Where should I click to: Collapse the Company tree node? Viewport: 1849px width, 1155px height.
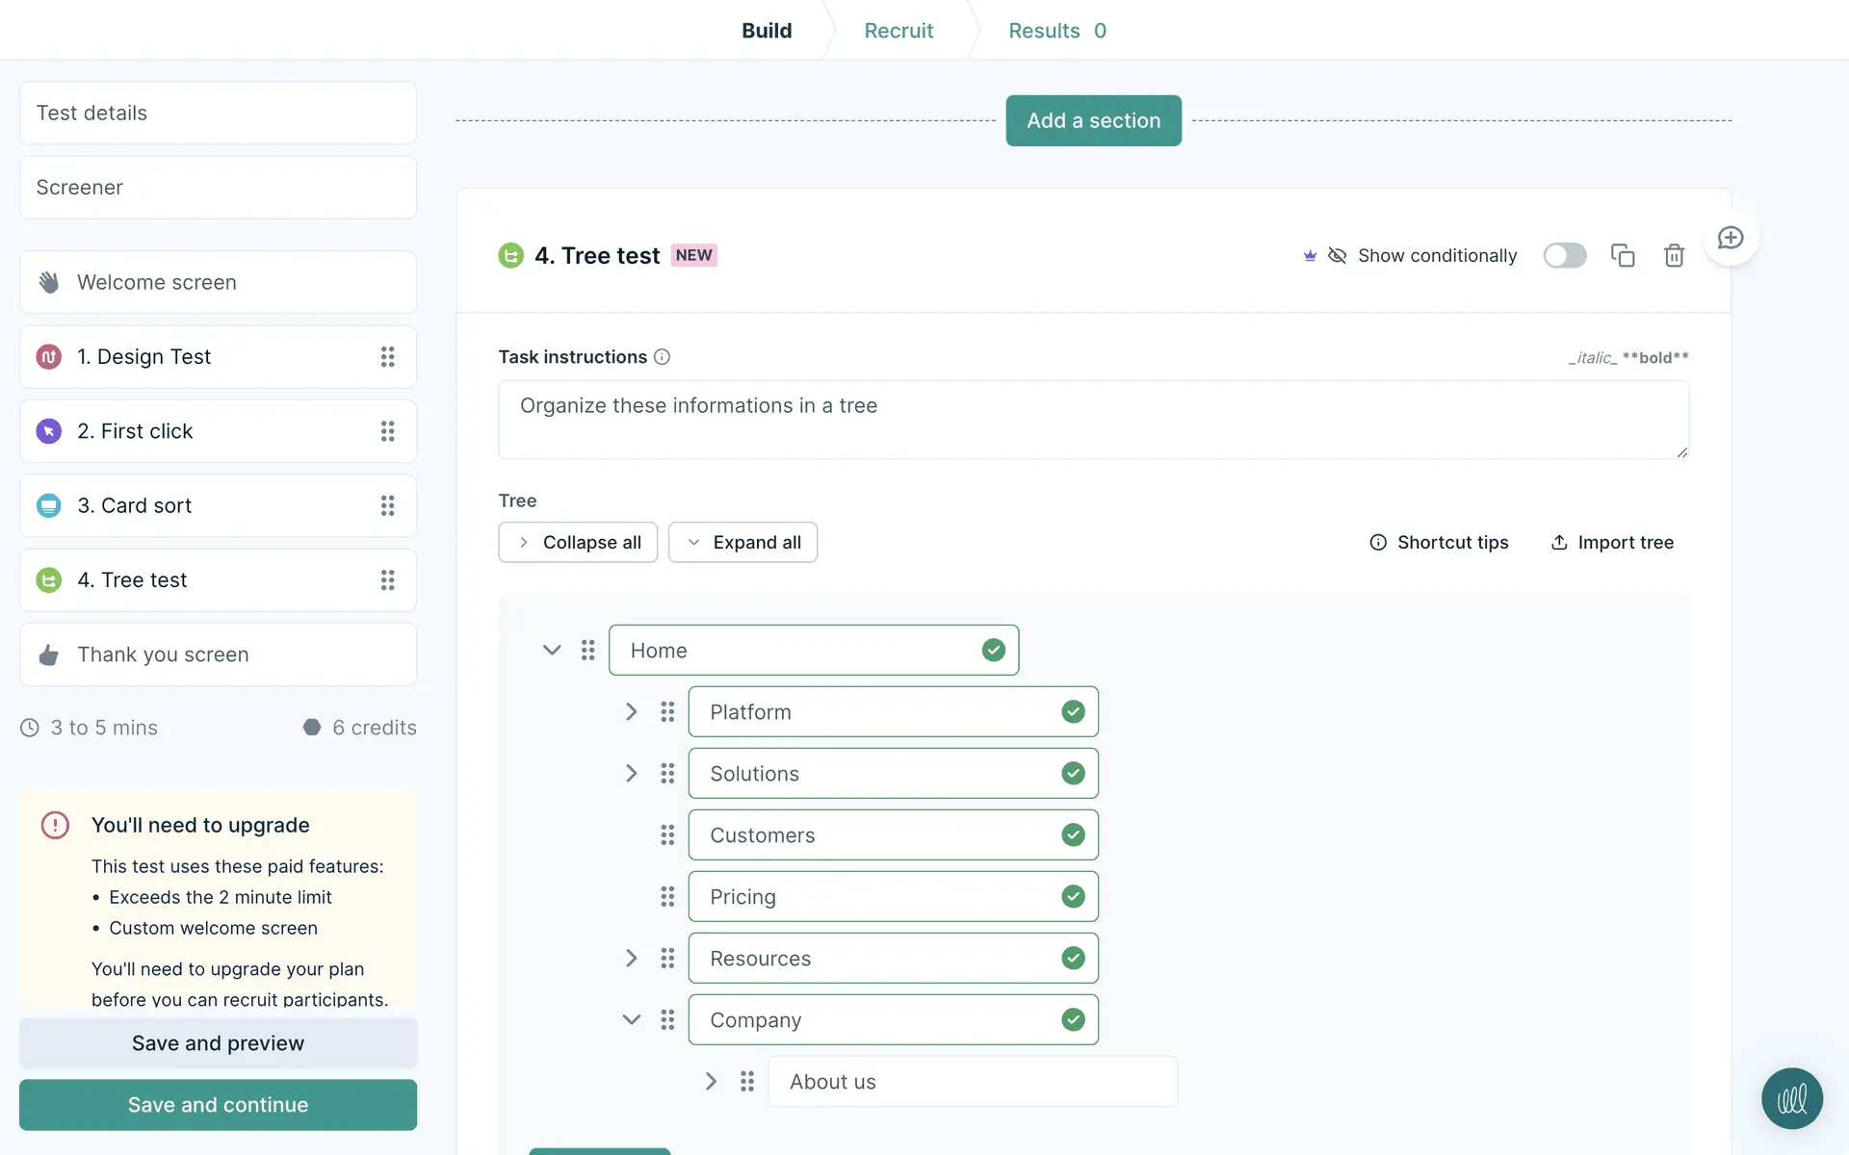[x=632, y=1020]
